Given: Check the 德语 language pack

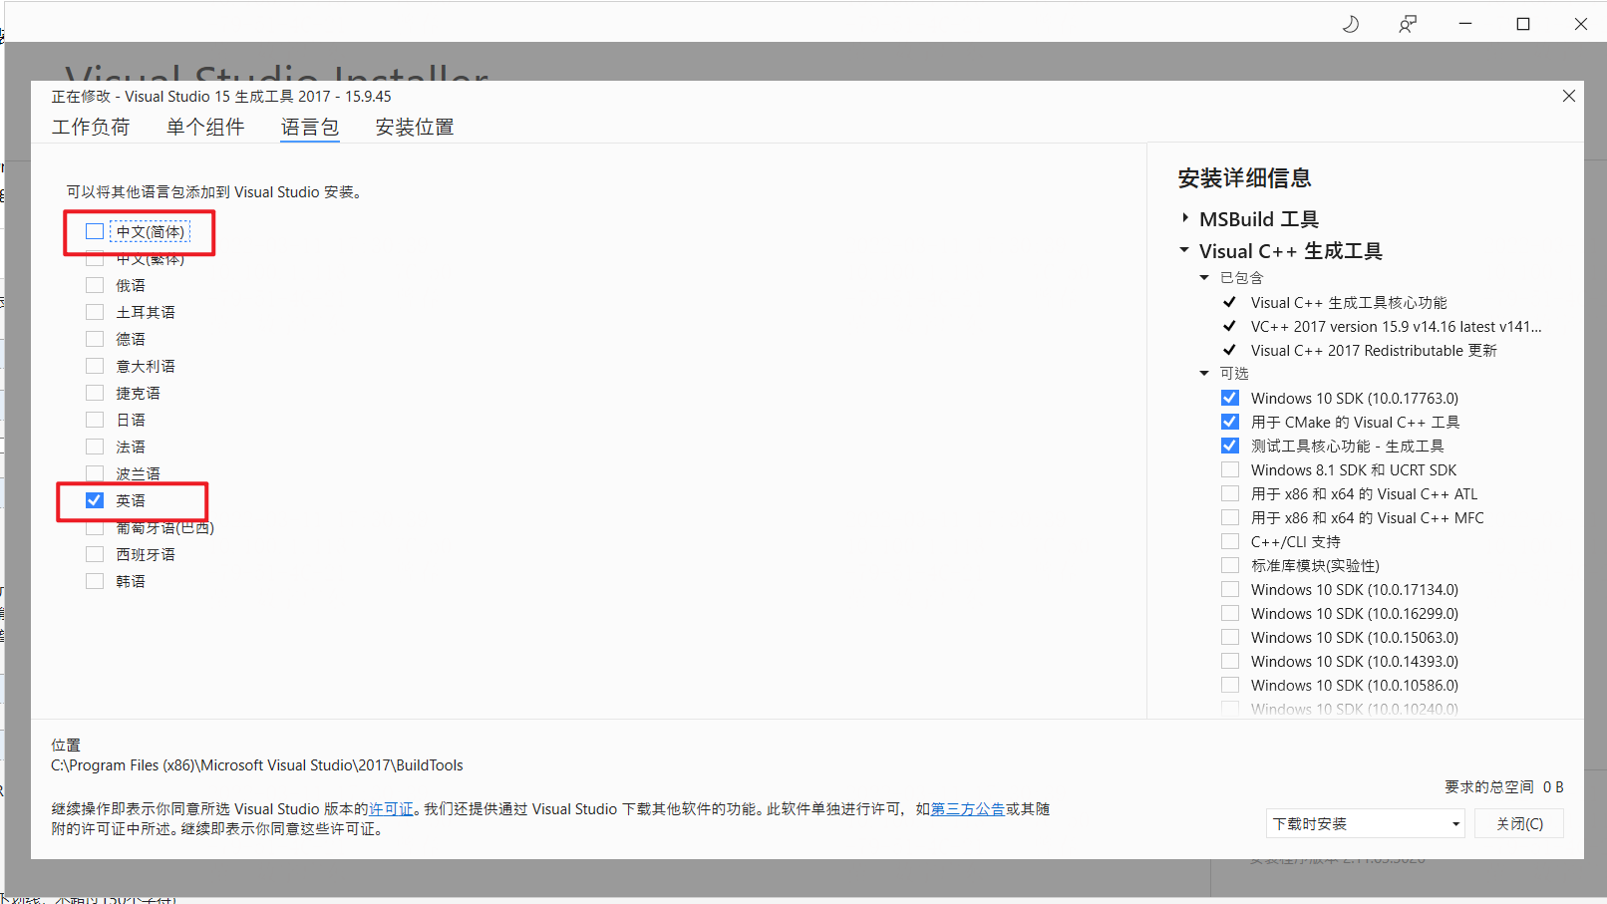Looking at the screenshot, I should coord(95,339).
